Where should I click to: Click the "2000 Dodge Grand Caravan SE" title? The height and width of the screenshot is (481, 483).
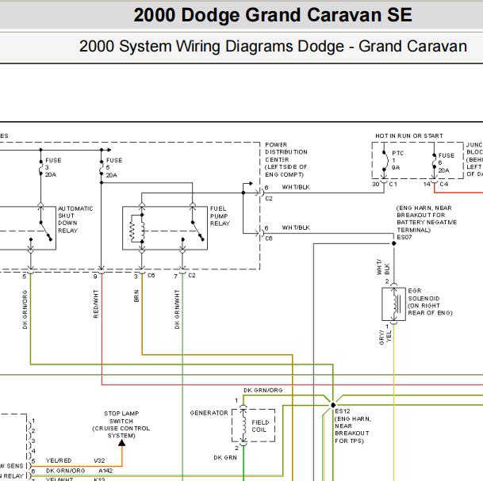273,15
